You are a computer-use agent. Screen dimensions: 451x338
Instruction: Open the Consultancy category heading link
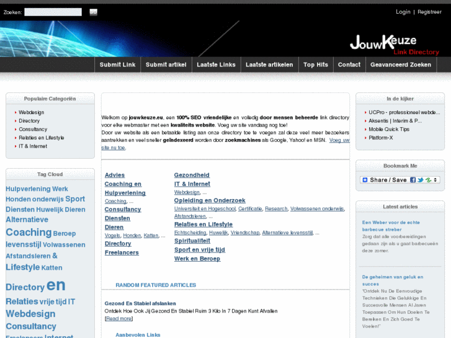tap(123, 209)
